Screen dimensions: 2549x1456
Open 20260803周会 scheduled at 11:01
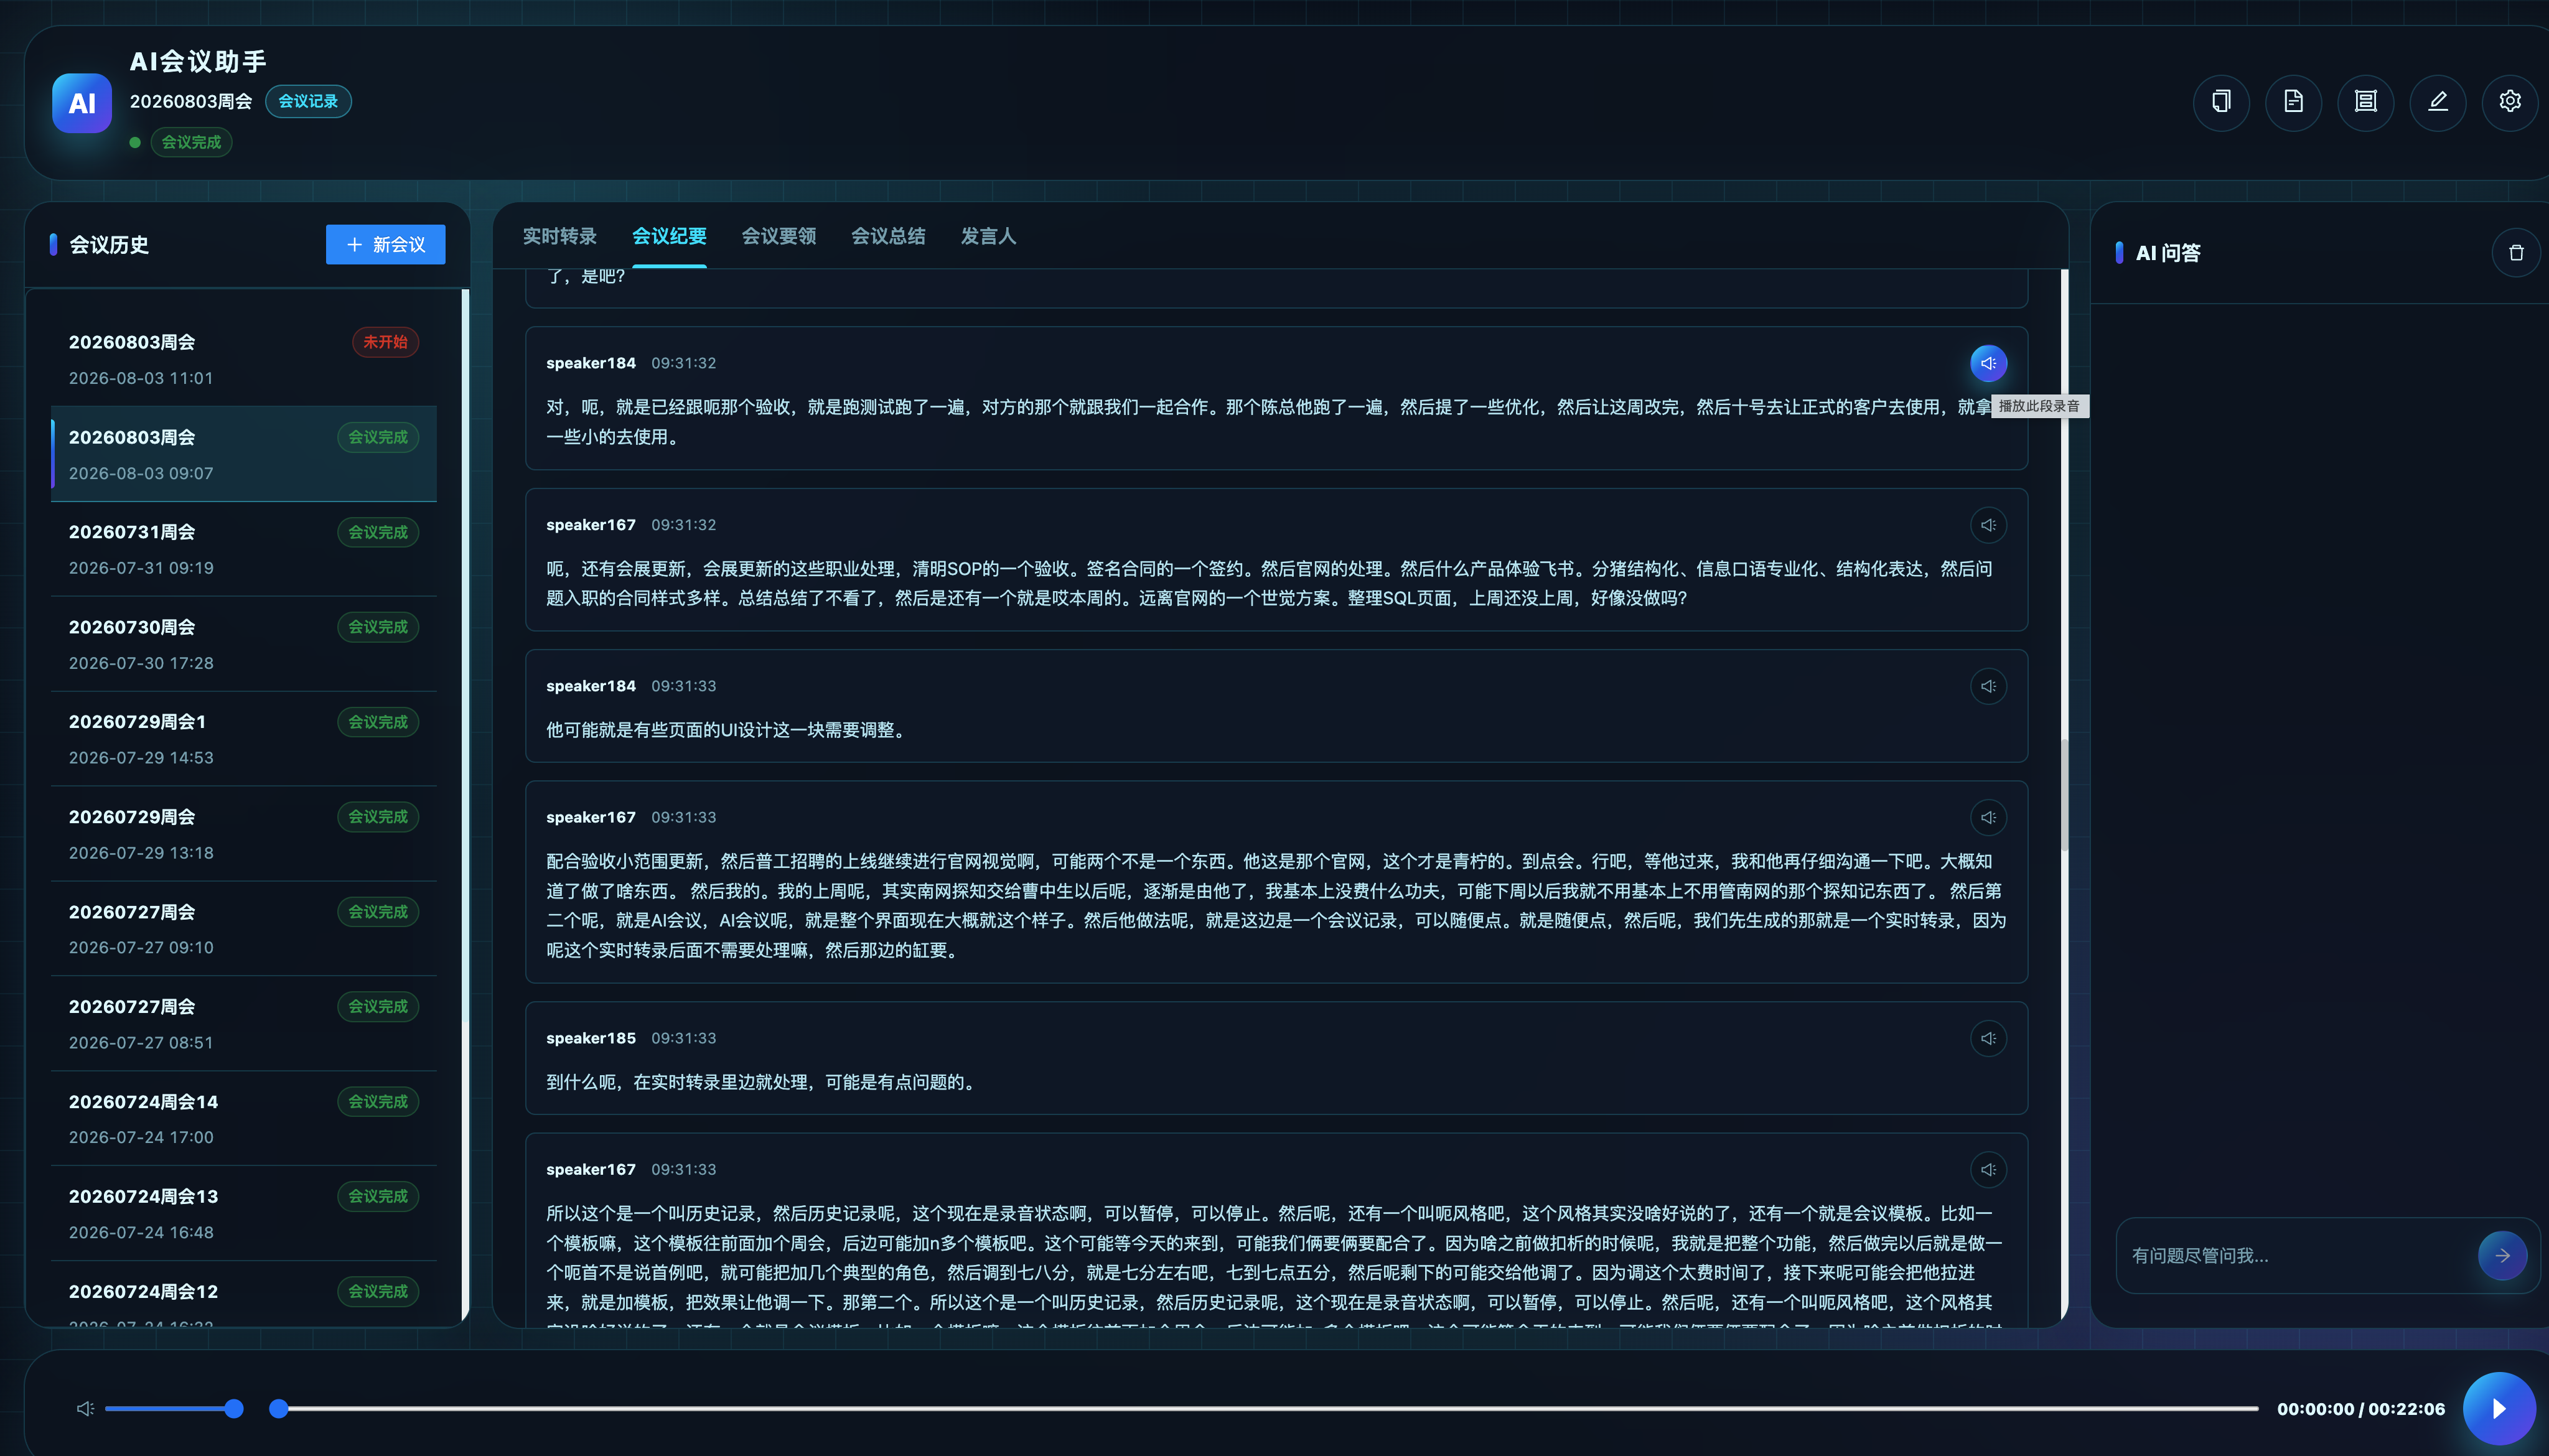click(244, 359)
